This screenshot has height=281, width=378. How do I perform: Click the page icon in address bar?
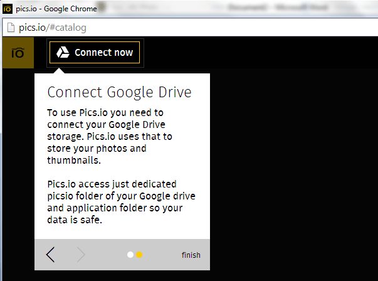coord(11,27)
